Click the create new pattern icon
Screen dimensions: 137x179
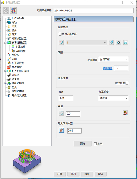pyautogui.click(x=61, y=43)
